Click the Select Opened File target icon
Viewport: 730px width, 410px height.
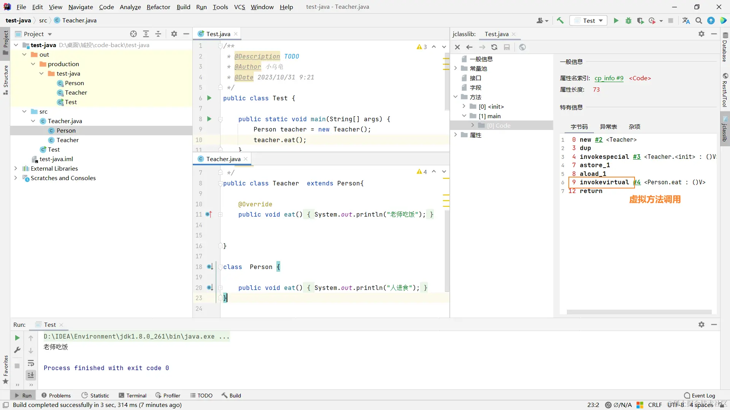click(133, 34)
